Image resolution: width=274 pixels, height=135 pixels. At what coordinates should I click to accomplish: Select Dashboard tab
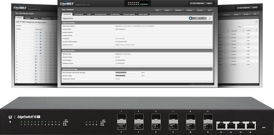[67, 14]
